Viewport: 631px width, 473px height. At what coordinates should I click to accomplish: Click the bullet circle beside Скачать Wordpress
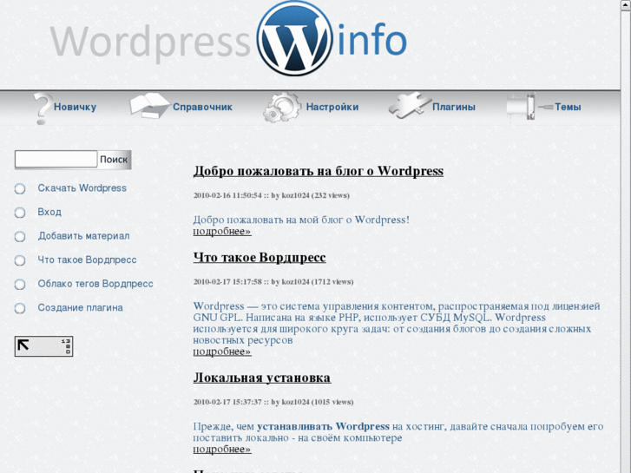(20, 188)
